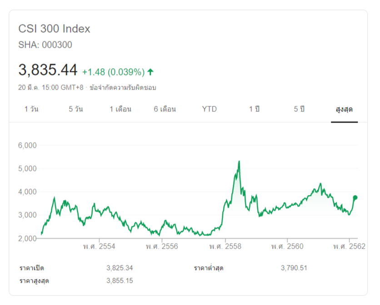Click the 3,835.44 index price
Screen dimensions: 380x305
pos(48,70)
